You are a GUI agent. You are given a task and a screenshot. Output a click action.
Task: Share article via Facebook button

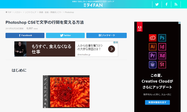(25, 35)
